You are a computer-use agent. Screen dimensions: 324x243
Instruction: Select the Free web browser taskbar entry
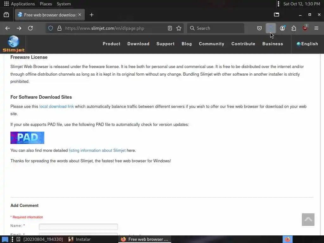pyautogui.click(x=145, y=239)
